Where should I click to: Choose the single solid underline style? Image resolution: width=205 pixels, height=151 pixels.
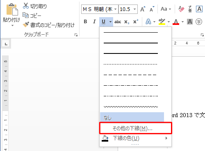coord(131,32)
